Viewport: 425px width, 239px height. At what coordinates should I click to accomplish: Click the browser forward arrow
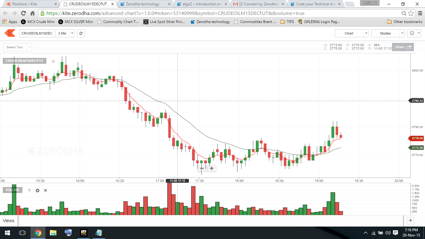(14, 13)
